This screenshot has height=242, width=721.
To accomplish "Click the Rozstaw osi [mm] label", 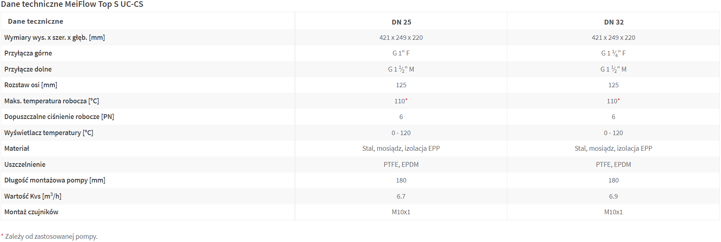I will (x=31, y=85).
